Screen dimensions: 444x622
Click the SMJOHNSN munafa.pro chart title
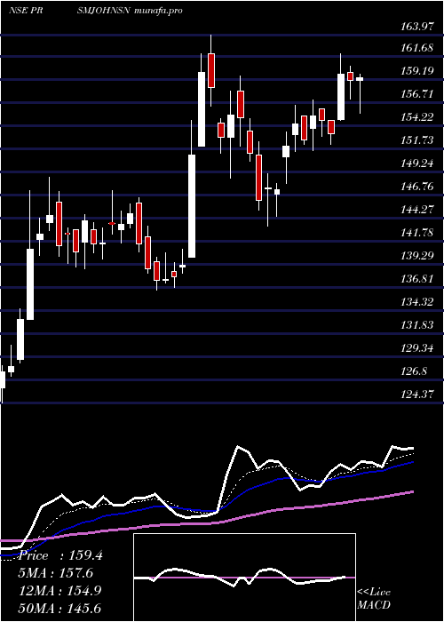point(130,11)
